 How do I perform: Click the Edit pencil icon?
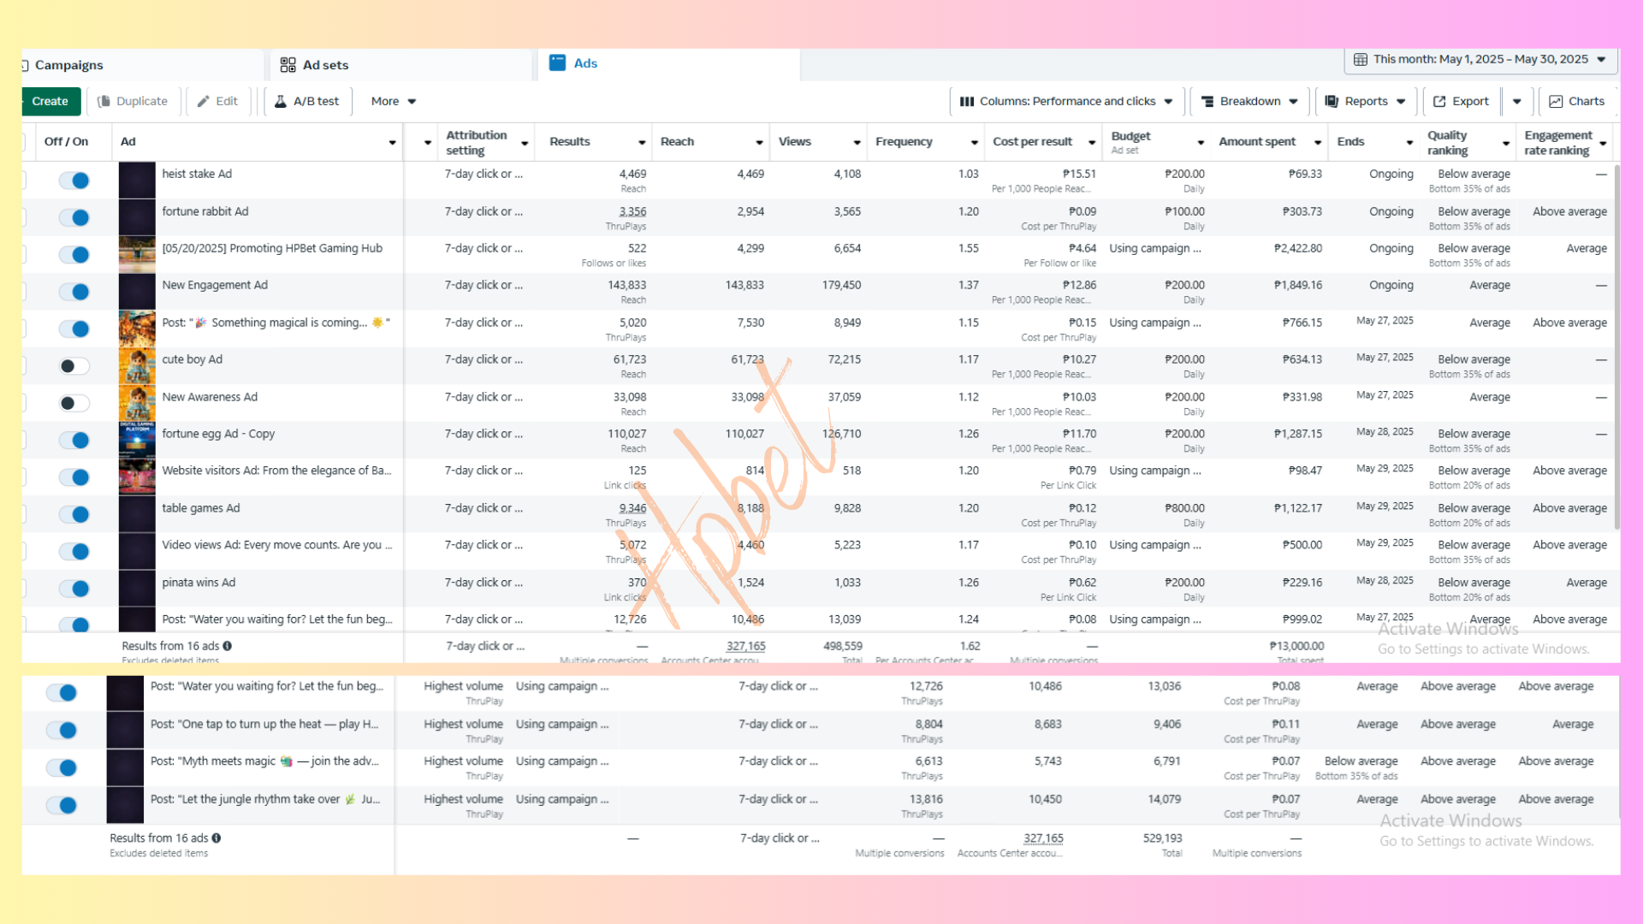pyautogui.click(x=204, y=101)
